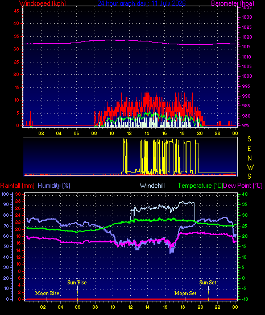The height and width of the screenshot is (315, 265).
Task: Click the 990 barometer tick label
Action: click(246, 96)
